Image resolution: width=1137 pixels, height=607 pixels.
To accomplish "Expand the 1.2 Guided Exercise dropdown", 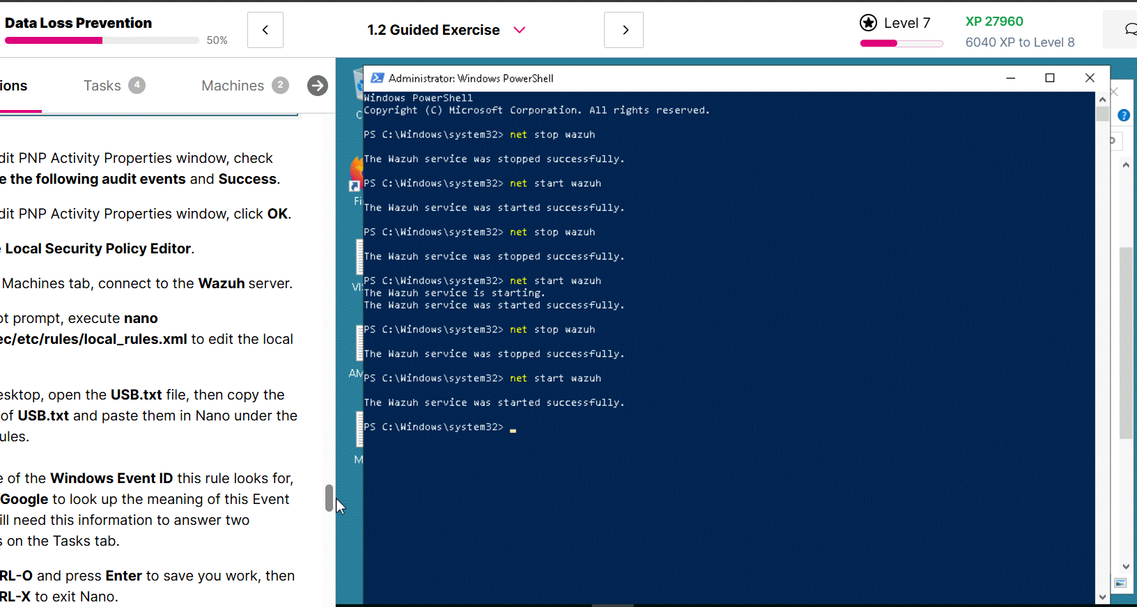I will pyautogui.click(x=519, y=30).
